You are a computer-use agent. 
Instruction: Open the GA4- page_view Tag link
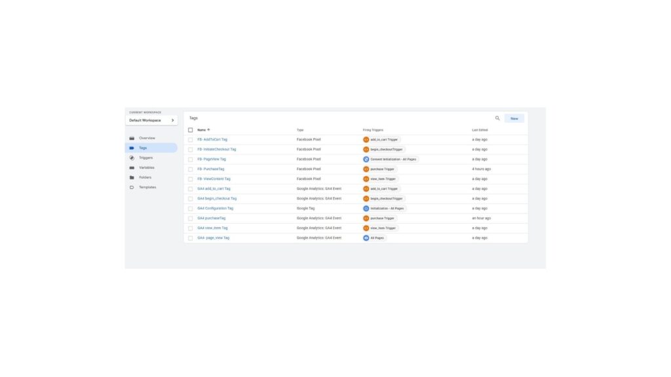pyautogui.click(x=213, y=238)
